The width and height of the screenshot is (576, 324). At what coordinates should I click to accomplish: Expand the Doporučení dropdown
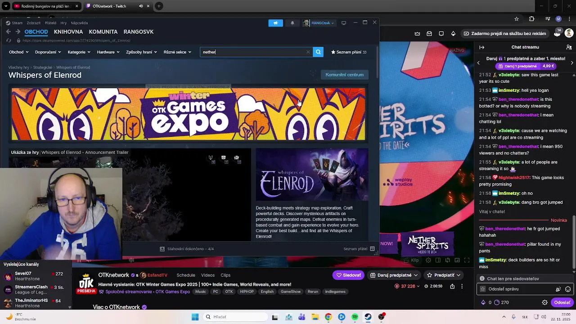pyautogui.click(x=48, y=52)
